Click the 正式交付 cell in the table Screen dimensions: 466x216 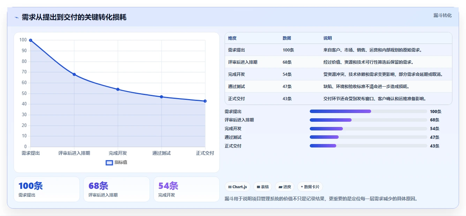tap(236, 99)
